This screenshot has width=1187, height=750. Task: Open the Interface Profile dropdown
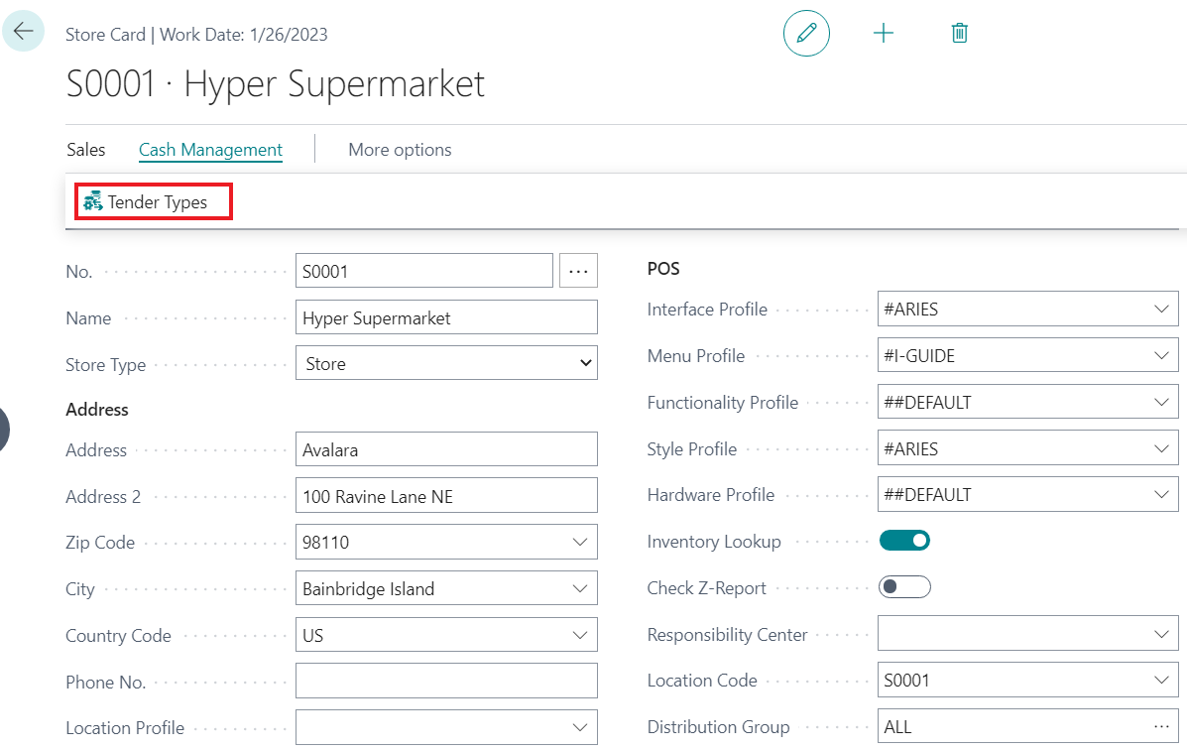click(1161, 310)
